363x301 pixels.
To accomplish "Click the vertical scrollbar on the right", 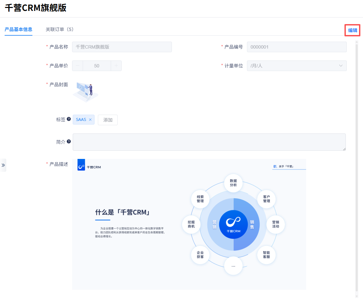I will point(356,165).
